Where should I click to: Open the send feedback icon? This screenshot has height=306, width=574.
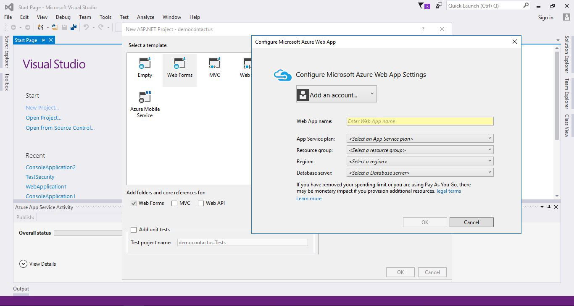pos(439,6)
